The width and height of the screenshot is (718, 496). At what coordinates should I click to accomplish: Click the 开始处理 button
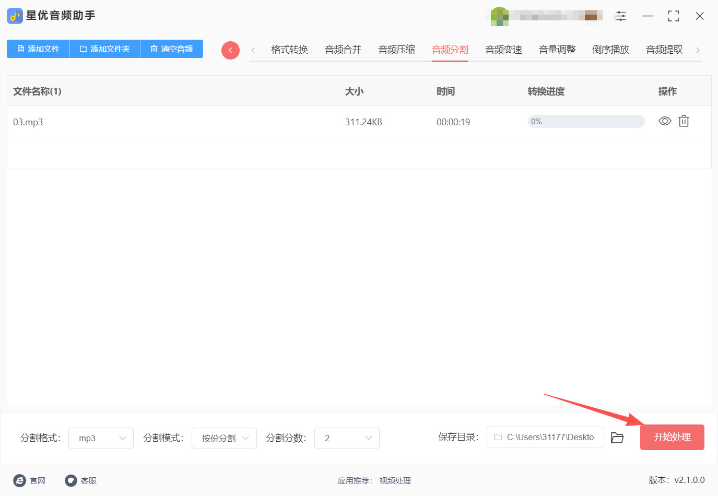coord(672,437)
